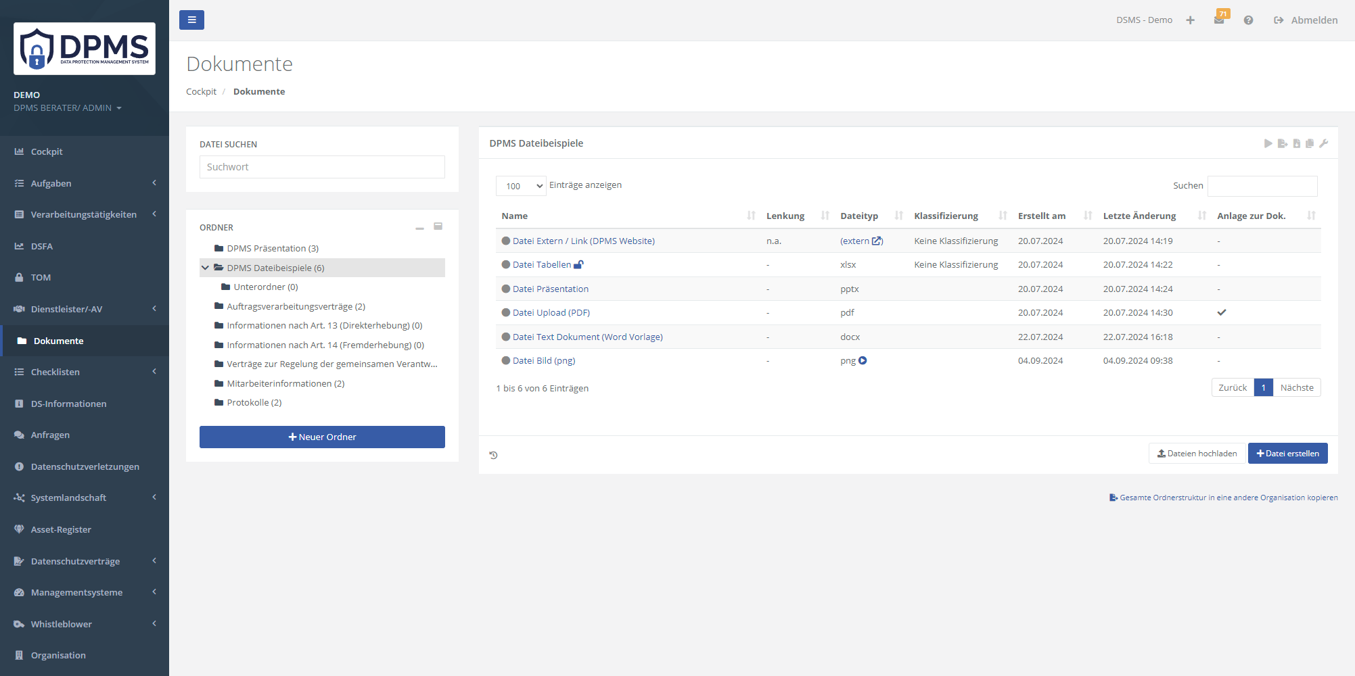The width and height of the screenshot is (1355, 676).
Task: Click the external link icon in Dateityp column
Action: tap(877, 241)
